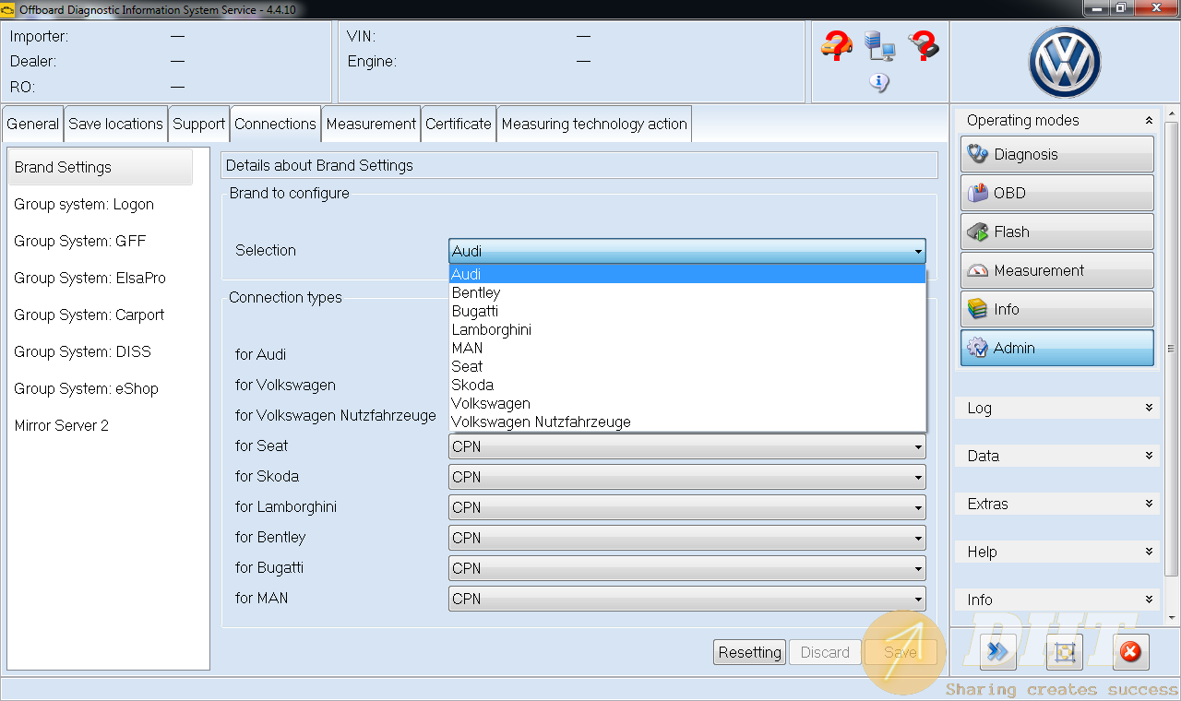Choose Audi in the brand list
1181x701 pixels.
point(686,274)
